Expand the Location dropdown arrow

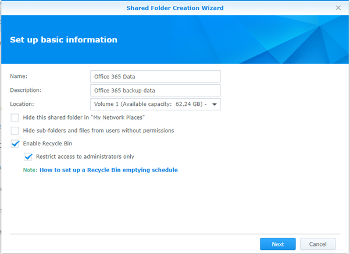coord(215,105)
